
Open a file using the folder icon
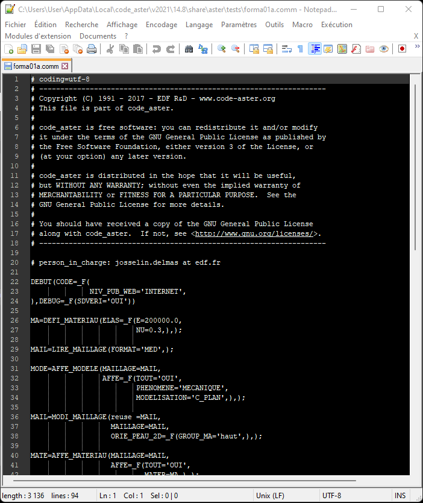[22, 49]
